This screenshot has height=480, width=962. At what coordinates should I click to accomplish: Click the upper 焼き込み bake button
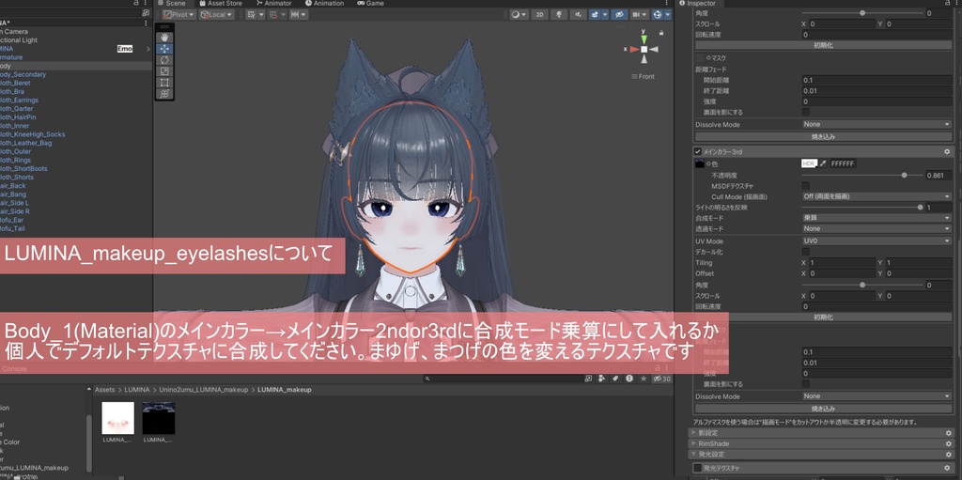click(x=823, y=136)
